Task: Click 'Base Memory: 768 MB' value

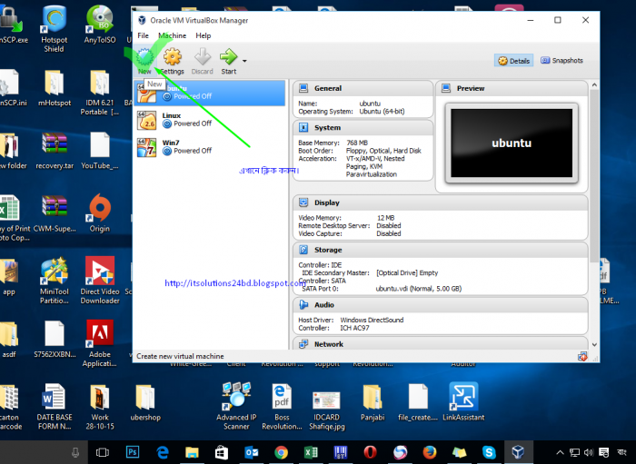Action: 357,143
